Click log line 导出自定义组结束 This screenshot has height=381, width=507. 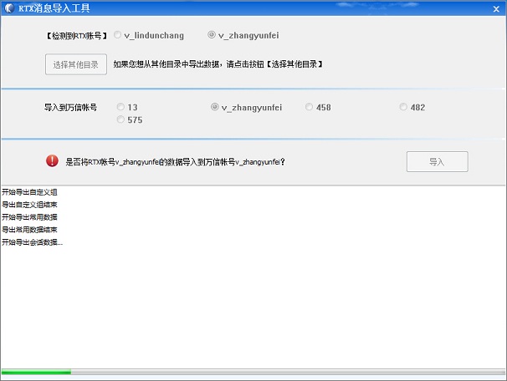click(29, 205)
